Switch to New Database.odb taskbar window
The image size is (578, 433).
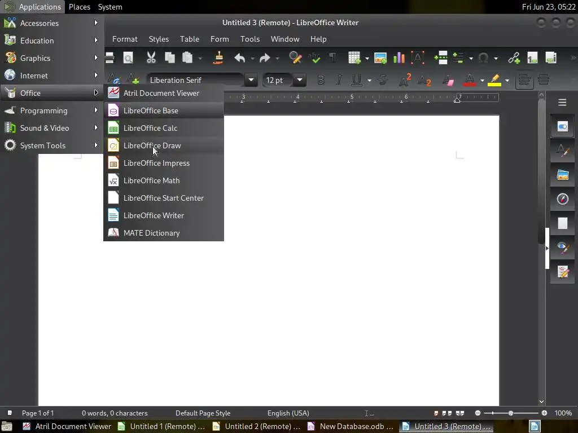(x=351, y=426)
